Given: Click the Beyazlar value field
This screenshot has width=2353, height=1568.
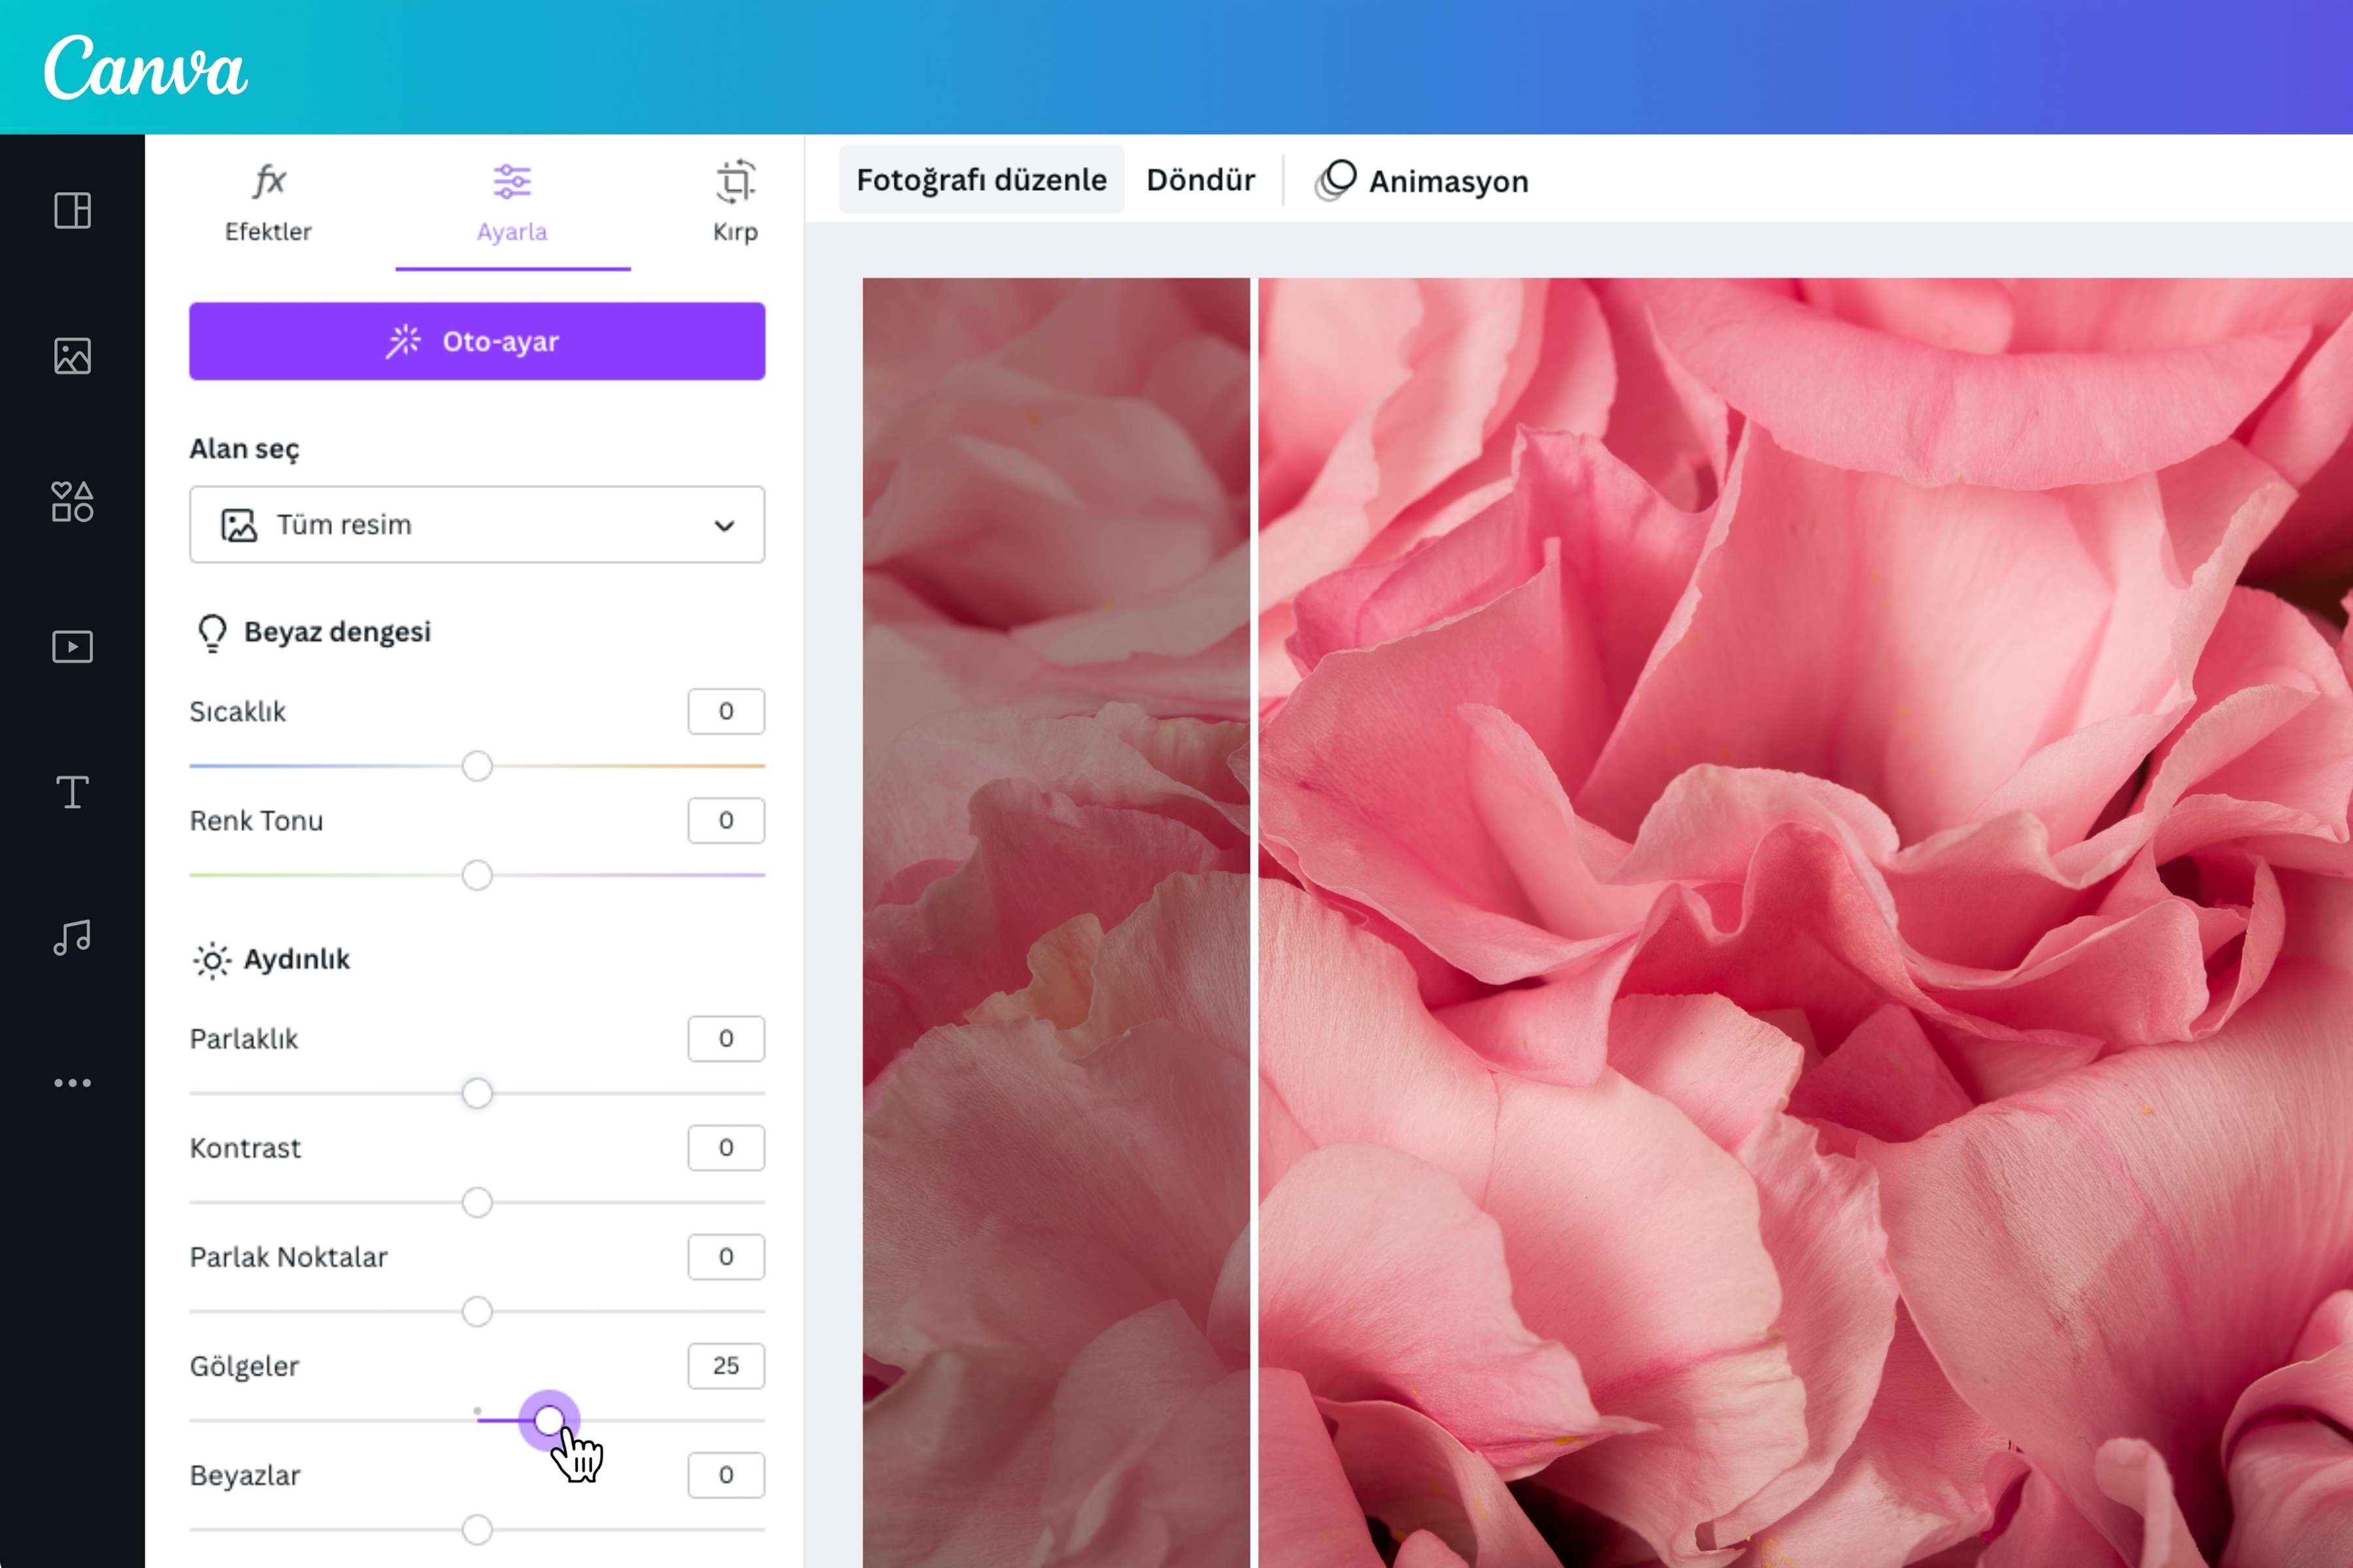Looking at the screenshot, I should (x=726, y=1475).
